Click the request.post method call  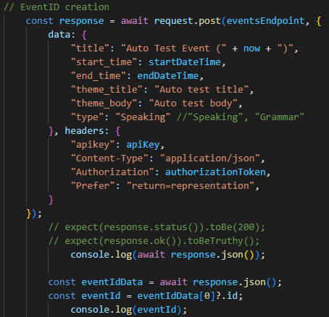tap(188, 21)
